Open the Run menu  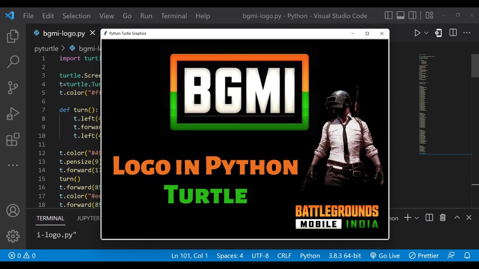coord(146,16)
